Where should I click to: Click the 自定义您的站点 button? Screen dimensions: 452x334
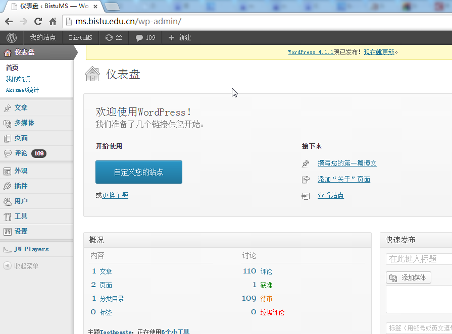click(139, 172)
